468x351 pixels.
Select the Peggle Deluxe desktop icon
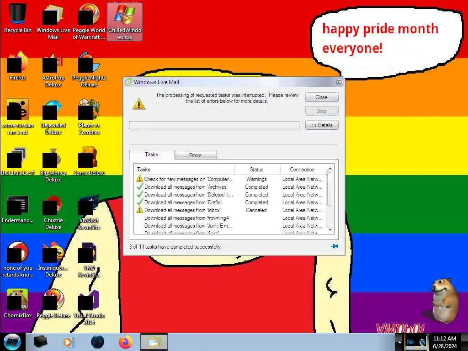pos(53,304)
